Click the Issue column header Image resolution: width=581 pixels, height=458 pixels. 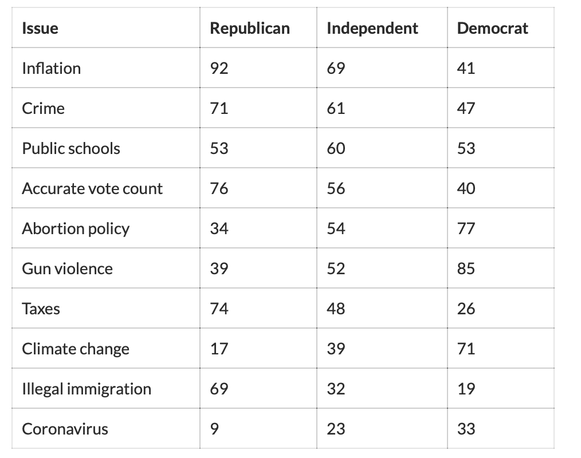tap(40, 28)
